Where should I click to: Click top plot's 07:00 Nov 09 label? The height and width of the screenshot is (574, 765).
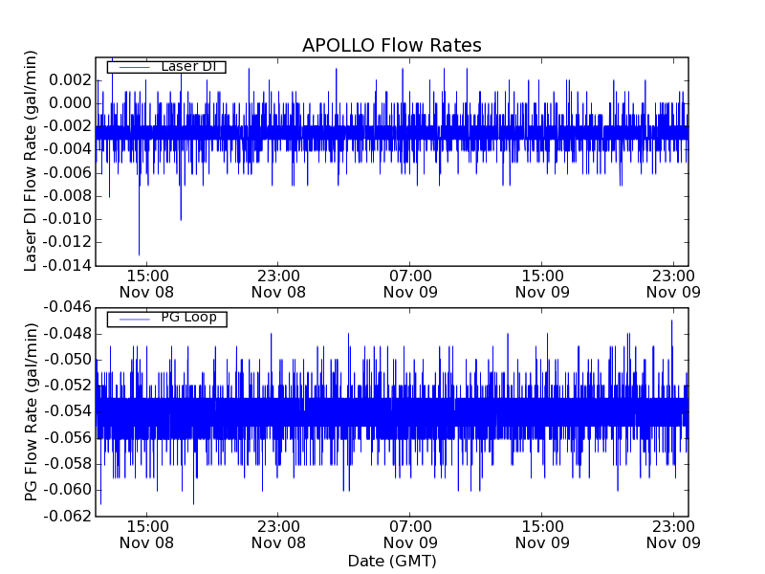tap(410, 284)
